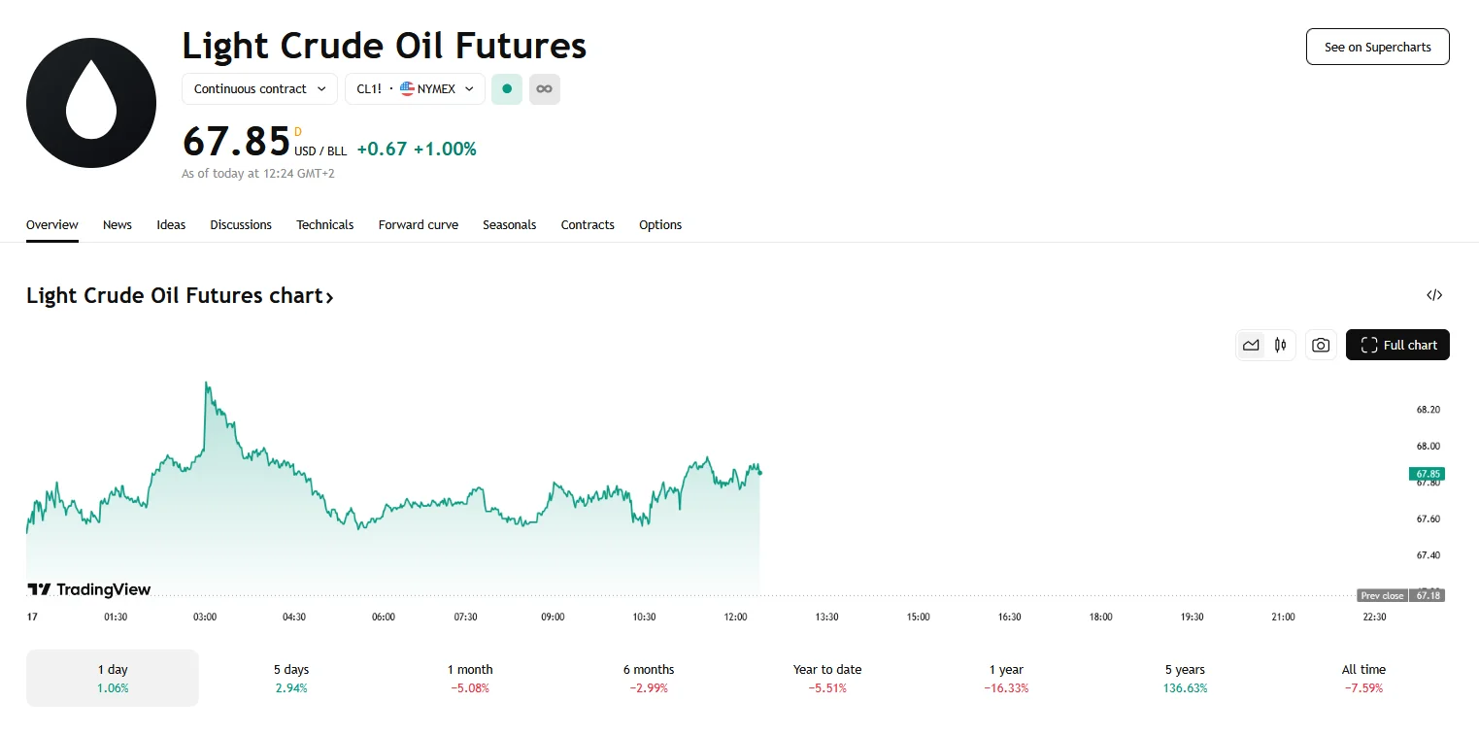The width and height of the screenshot is (1479, 735).
Task: Open the embed code icon
Action: (1433, 295)
